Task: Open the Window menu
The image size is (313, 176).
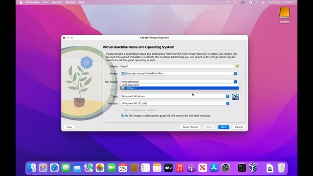Action: tap(70, 2)
